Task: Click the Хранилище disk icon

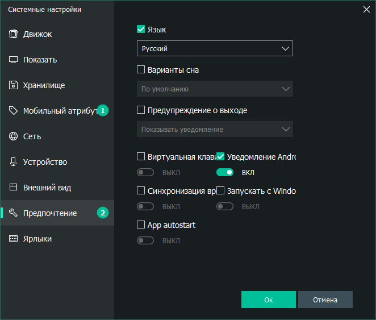Action: [14, 85]
